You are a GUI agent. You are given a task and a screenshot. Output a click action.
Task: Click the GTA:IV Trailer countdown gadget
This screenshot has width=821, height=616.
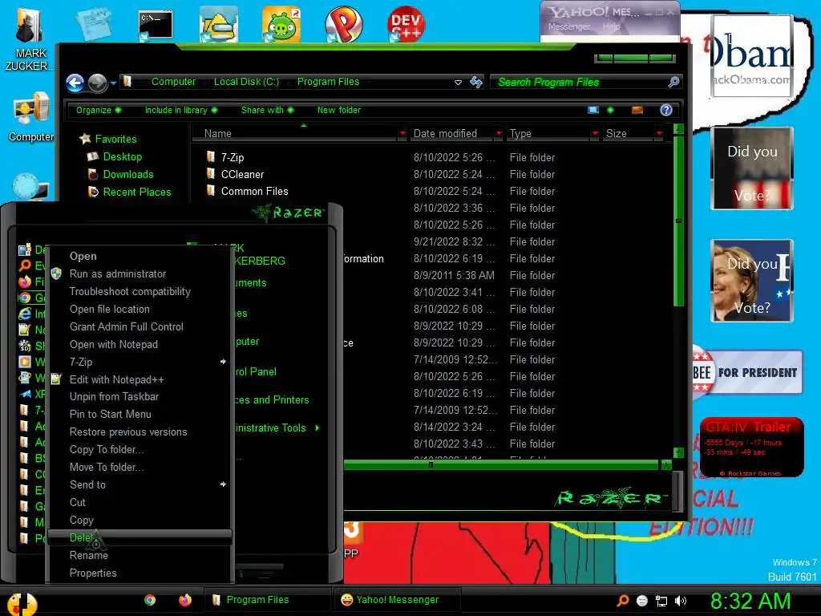click(751, 447)
